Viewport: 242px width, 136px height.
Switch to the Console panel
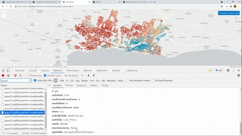(33, 71)
